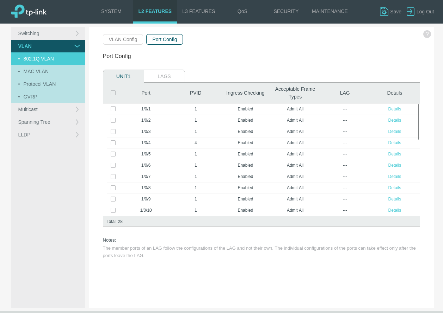Click the tp-link logo
Screen dimensions: 443x313
click(x=29, y=11)
